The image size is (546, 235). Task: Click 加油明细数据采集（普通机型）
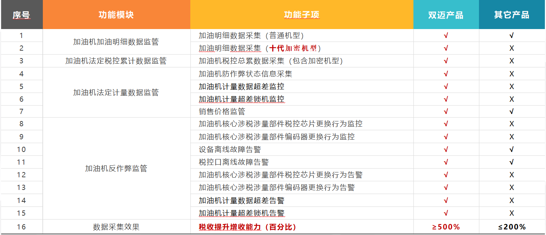pos(251,36)
